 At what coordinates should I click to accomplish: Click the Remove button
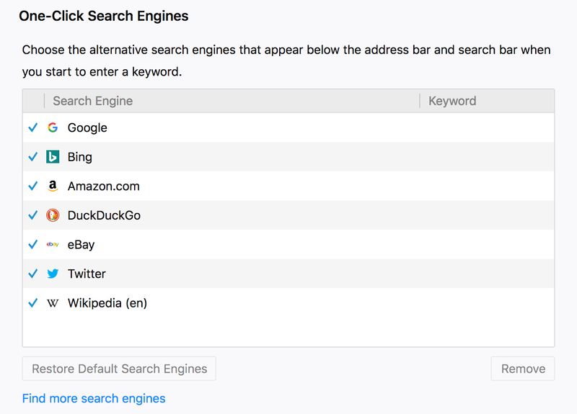coord(523,369)
